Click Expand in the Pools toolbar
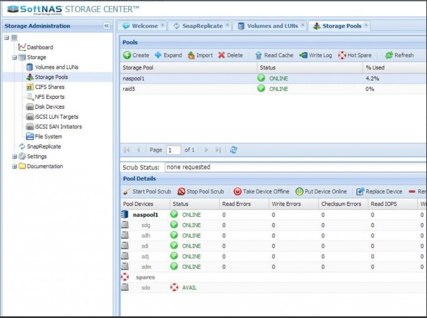 click(x=168, y=55)
